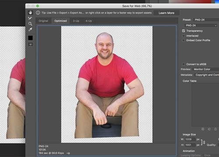Click the background Photoshop document canvas
The height and width of the screenshot is (157, 219).
point(13,85)
